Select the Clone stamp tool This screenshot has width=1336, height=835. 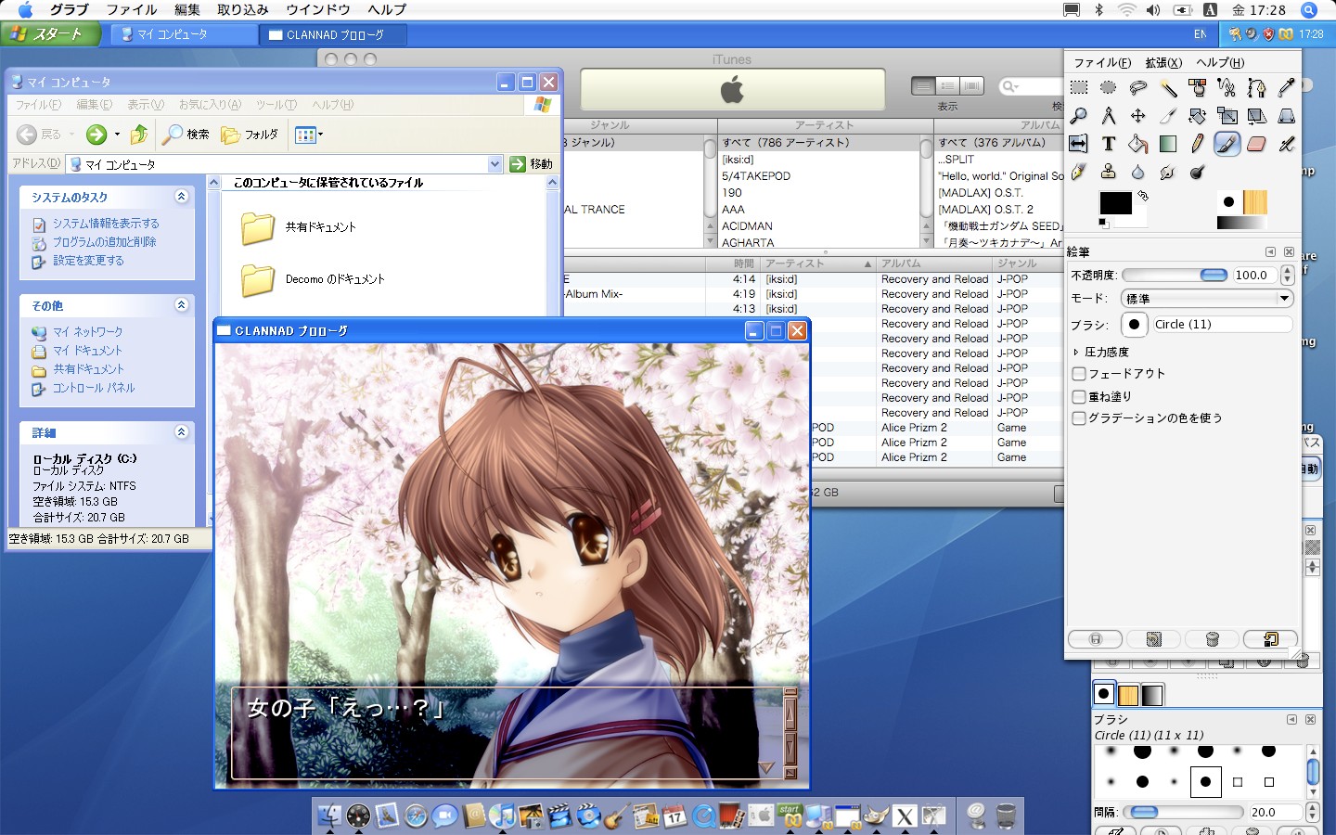tap(1109, 172)
